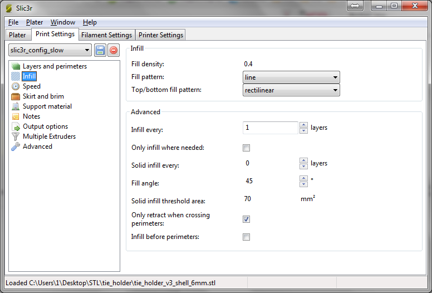Click the Infill striped icon
The height and width of the screenshot is (293, 432).
[x=16, y=76]
